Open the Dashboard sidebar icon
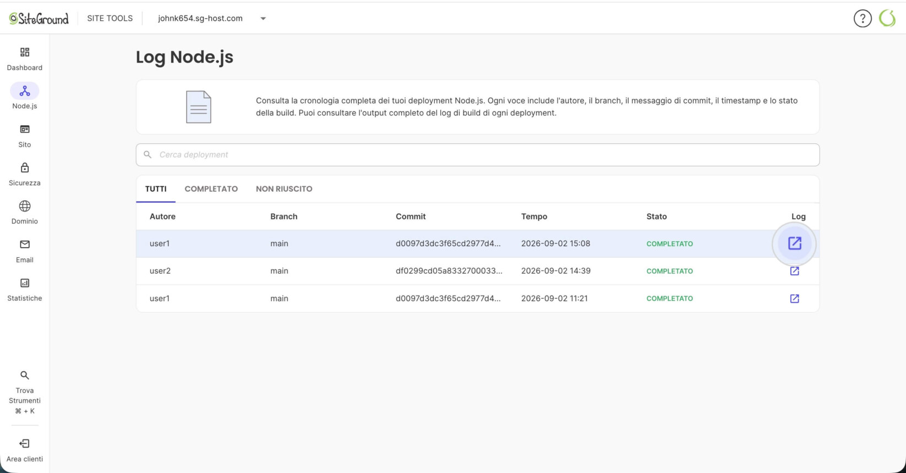The image size is (906, 473). pyautogui.click(x=25, y=52)
